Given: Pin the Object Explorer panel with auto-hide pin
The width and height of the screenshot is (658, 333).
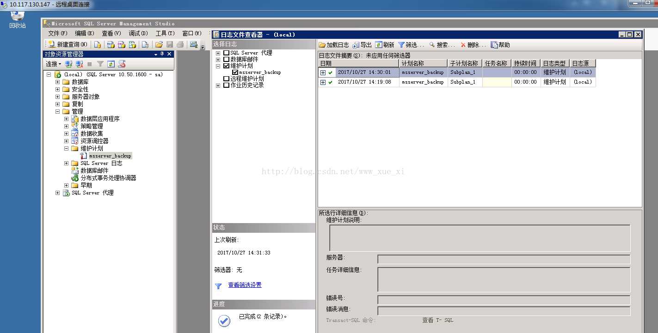Looking at the screenshot, I should pyautogui.click(x=162, y=54).
